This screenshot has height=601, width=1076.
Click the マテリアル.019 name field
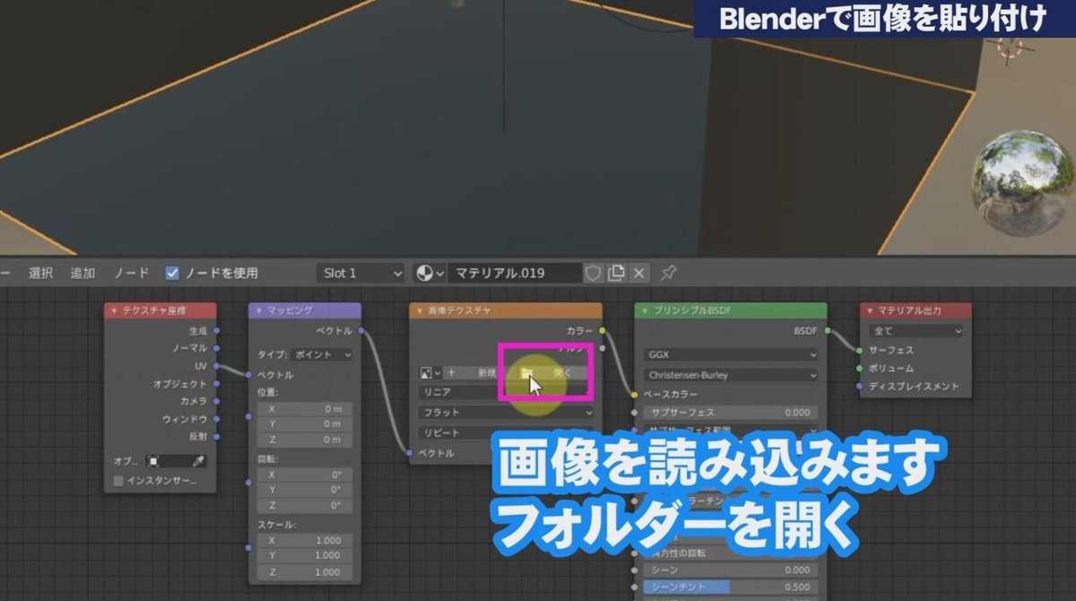click(514, 273)
